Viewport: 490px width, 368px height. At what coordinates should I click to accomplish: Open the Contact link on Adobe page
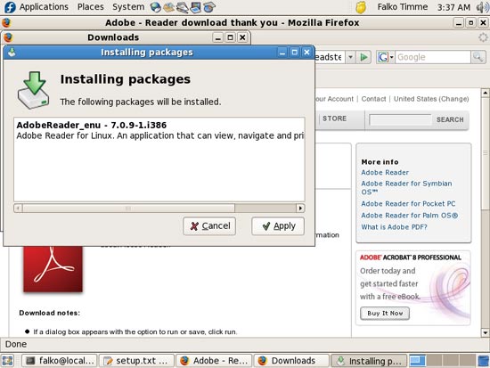[x=373, y=99]
